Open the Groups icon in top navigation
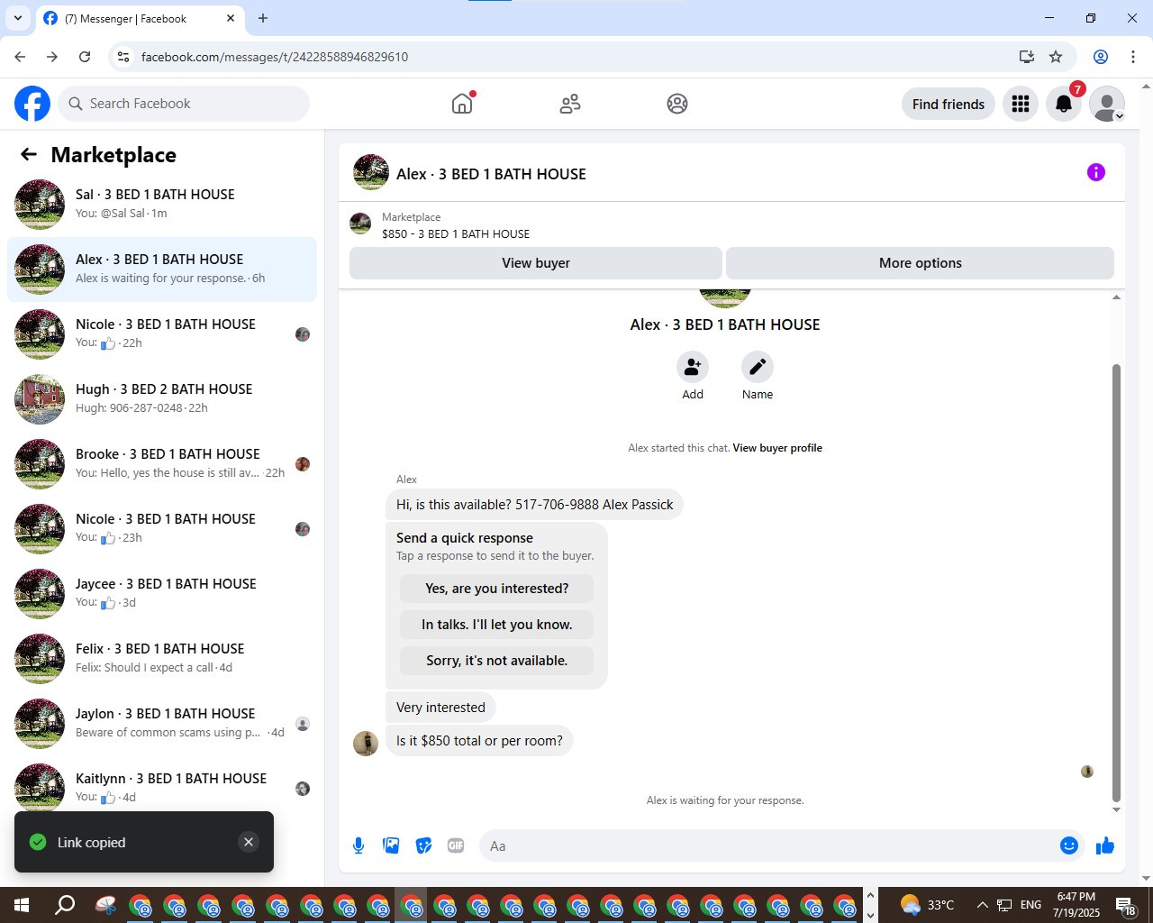 pyautogui.click(x=677, y=104)
